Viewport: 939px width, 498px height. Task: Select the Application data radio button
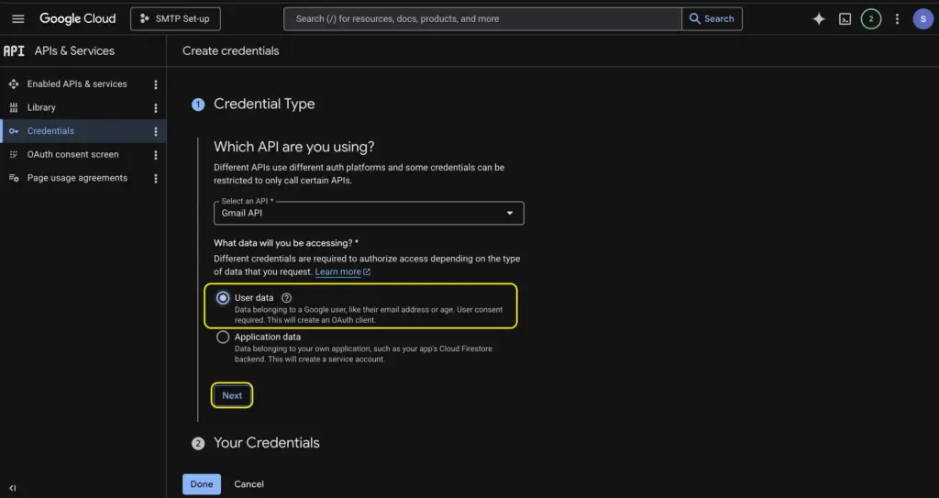point(223,337)
